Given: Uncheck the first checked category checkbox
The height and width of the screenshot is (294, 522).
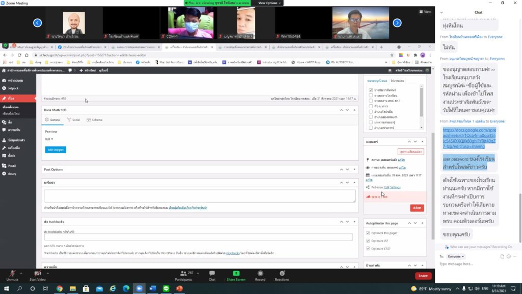Looking at the screenshot, I should click(x=371, y=90).
